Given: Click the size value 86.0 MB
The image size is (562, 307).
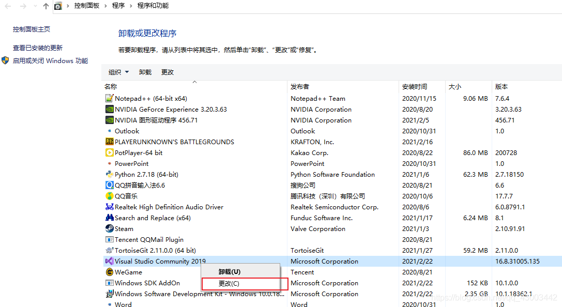Looking at the screenshot, I should click(475, 152).
